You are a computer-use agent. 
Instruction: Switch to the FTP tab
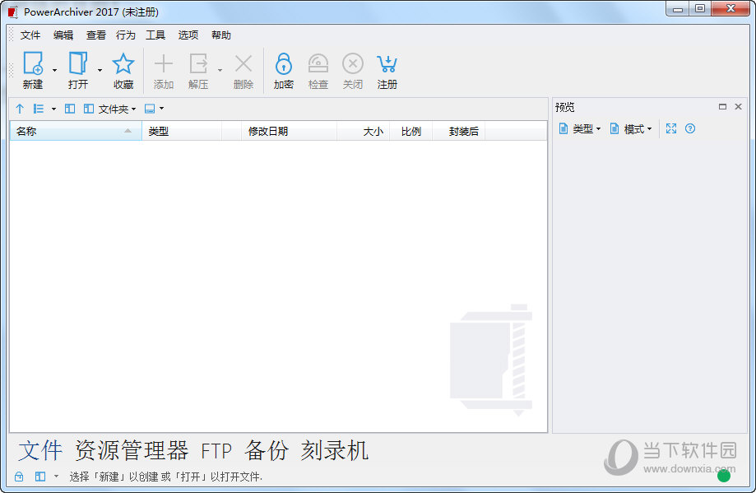point(216,452)
